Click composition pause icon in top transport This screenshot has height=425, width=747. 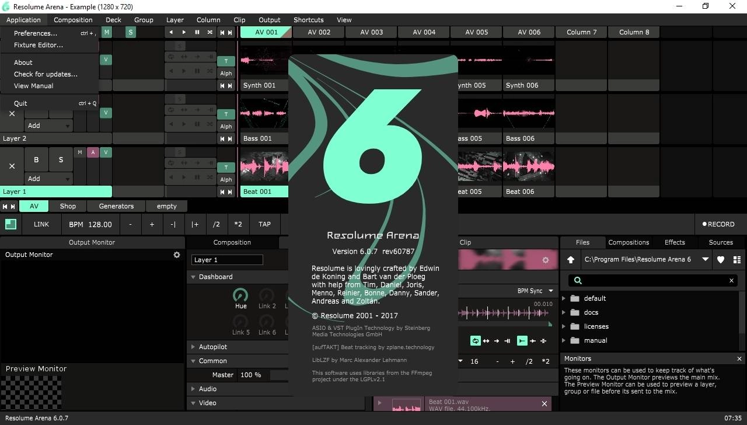pos(197,33)
